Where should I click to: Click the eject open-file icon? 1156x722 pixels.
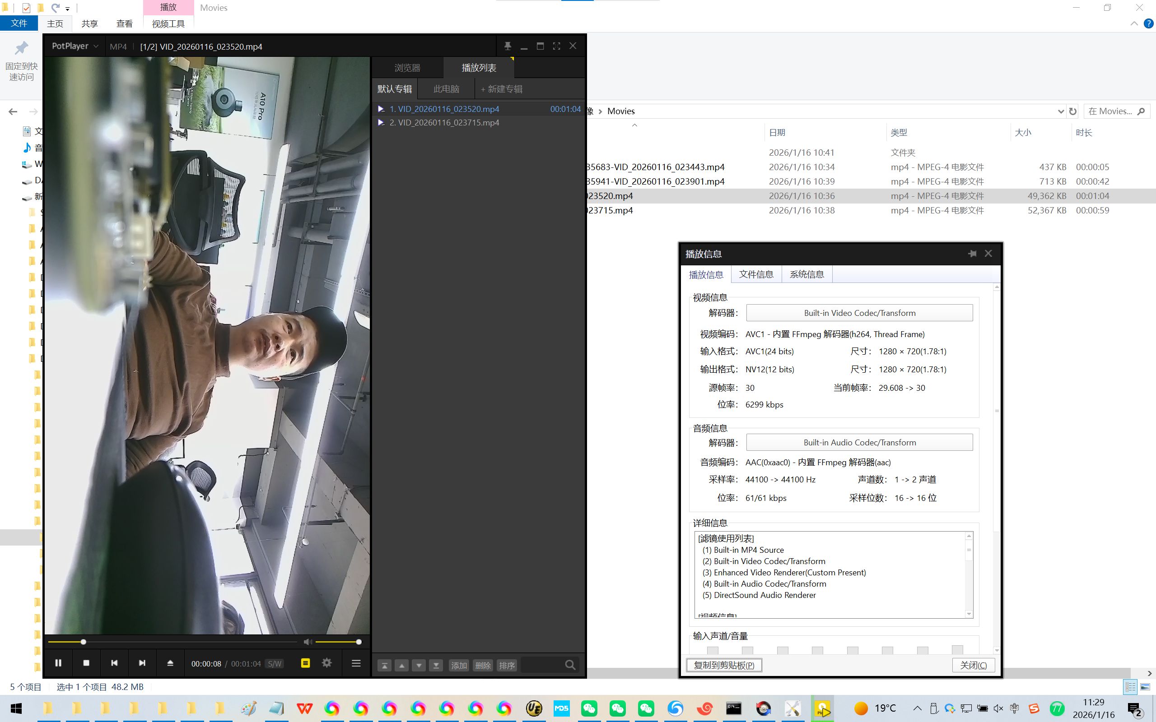click(x=170, y=663)
